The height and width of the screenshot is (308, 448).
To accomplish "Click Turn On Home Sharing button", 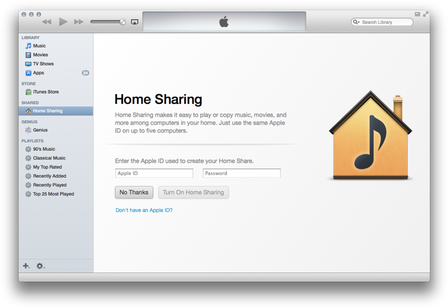I will (x=193, y=193).
